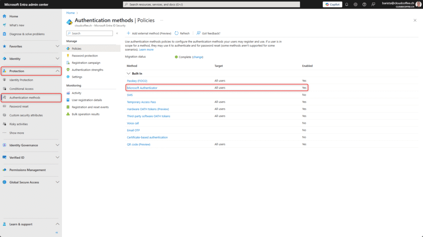
Task: Open Voice call method
Action: pos(133,123)
